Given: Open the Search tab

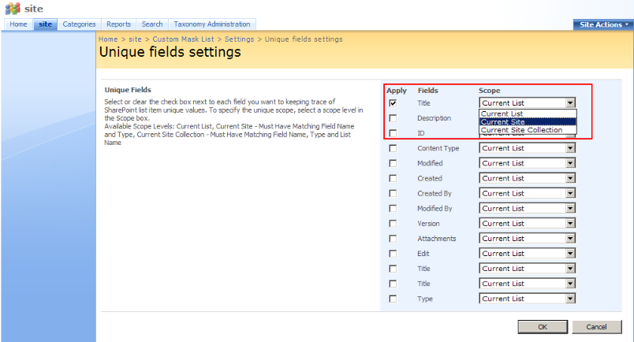Looking at the screenshot, I should (152, 24).
